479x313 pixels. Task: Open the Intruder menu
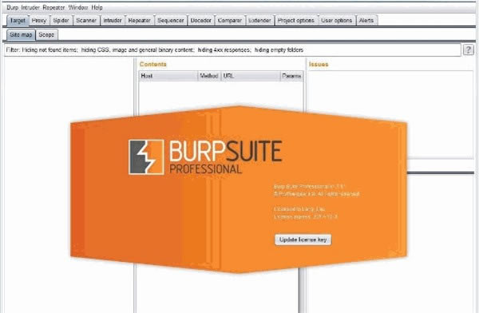[30, 7]
